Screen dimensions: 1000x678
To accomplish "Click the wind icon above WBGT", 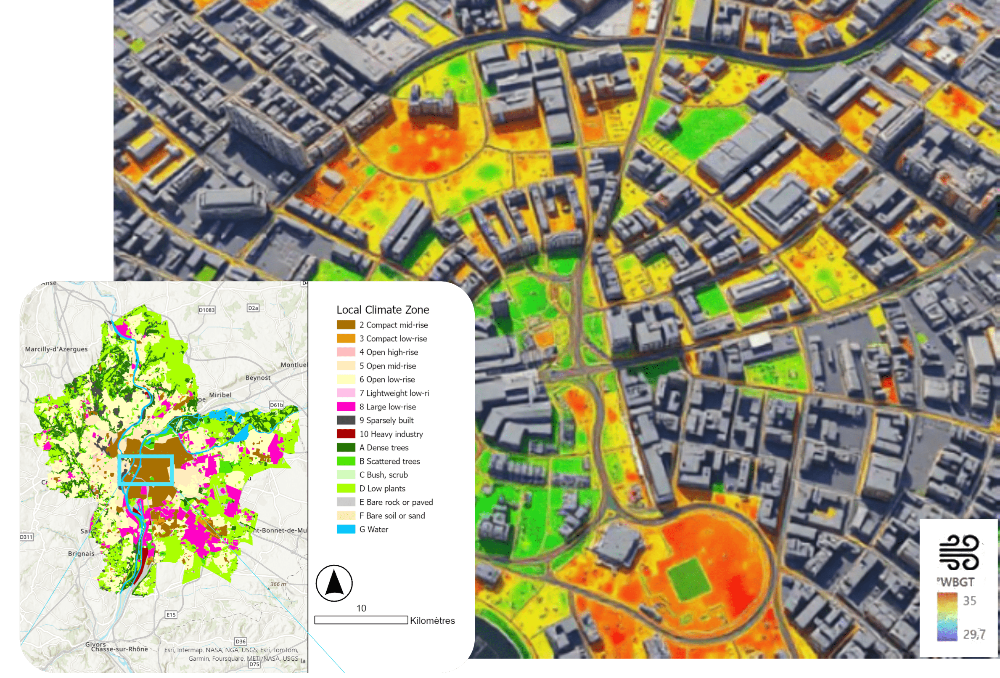I will click(x=959, y=552).
